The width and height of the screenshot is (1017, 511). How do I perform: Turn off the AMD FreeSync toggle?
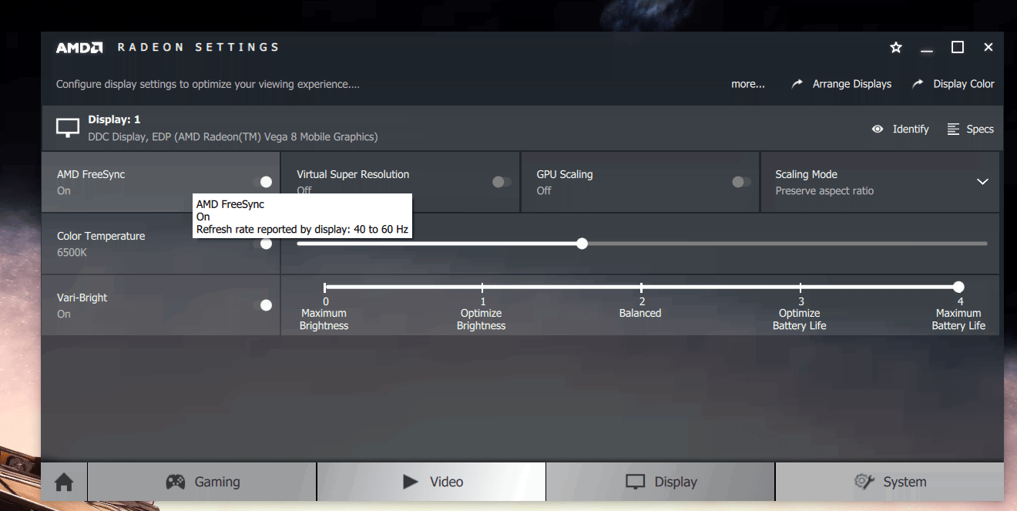(x=263, y=182)
